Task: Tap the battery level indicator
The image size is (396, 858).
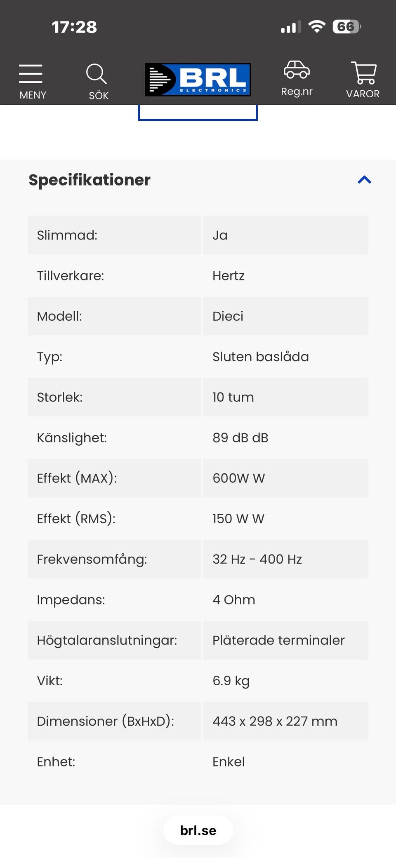Action: click(x=346, y=27)
